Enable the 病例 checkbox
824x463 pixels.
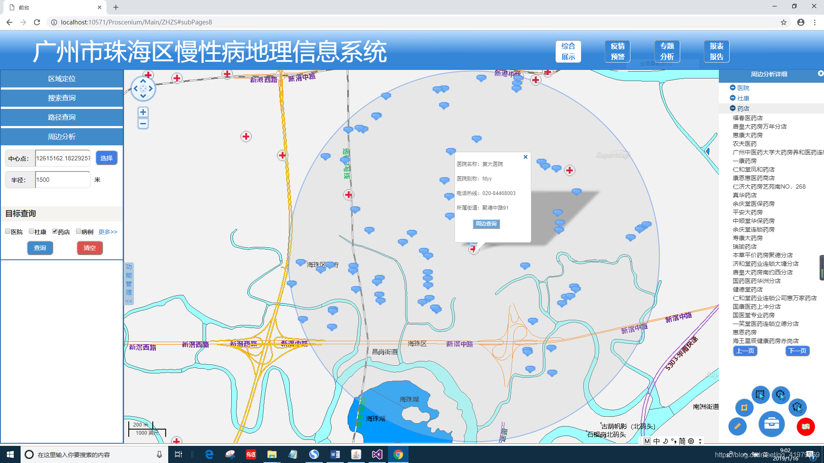tap(79, 231)
